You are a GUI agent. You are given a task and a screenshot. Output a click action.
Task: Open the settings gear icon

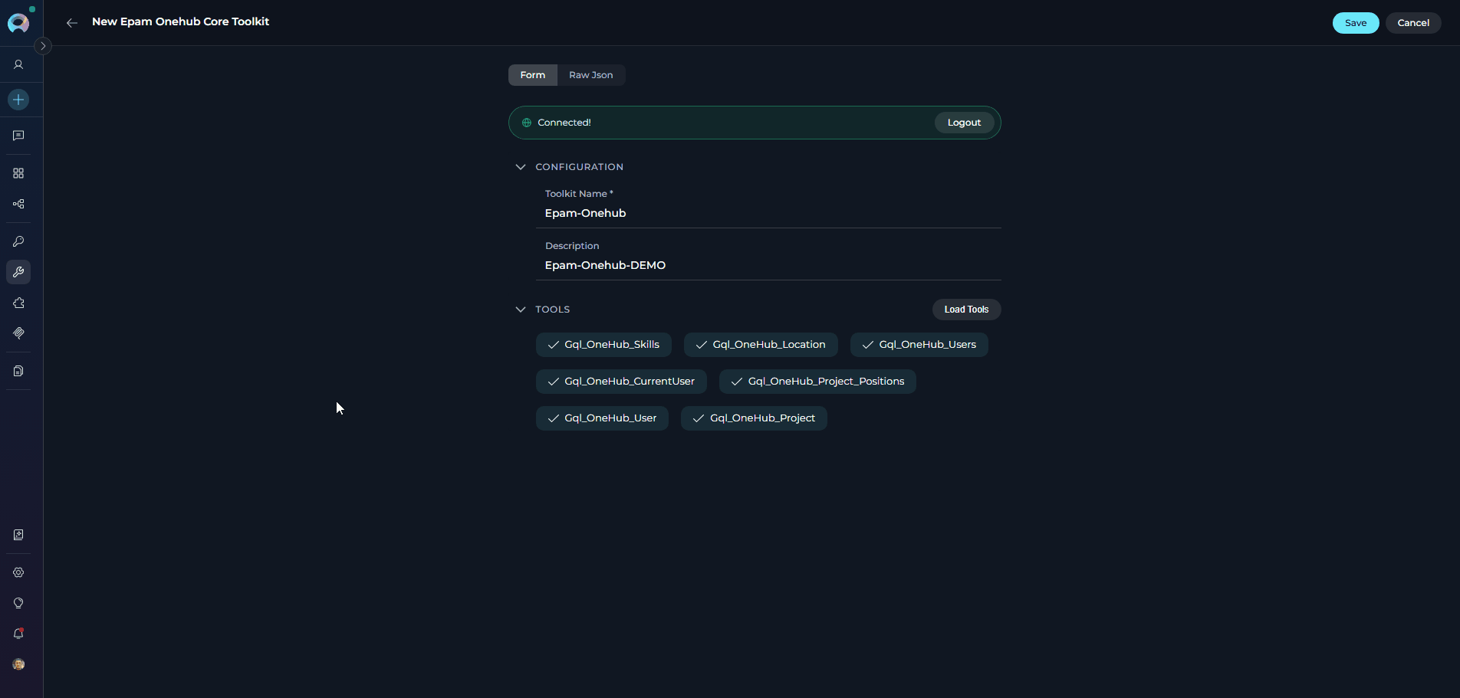18,572
